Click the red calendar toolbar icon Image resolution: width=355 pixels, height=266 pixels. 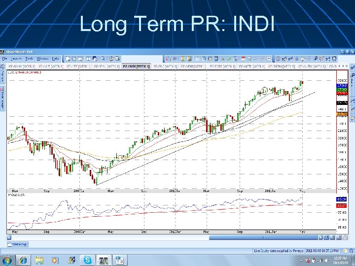coord(244,59)
